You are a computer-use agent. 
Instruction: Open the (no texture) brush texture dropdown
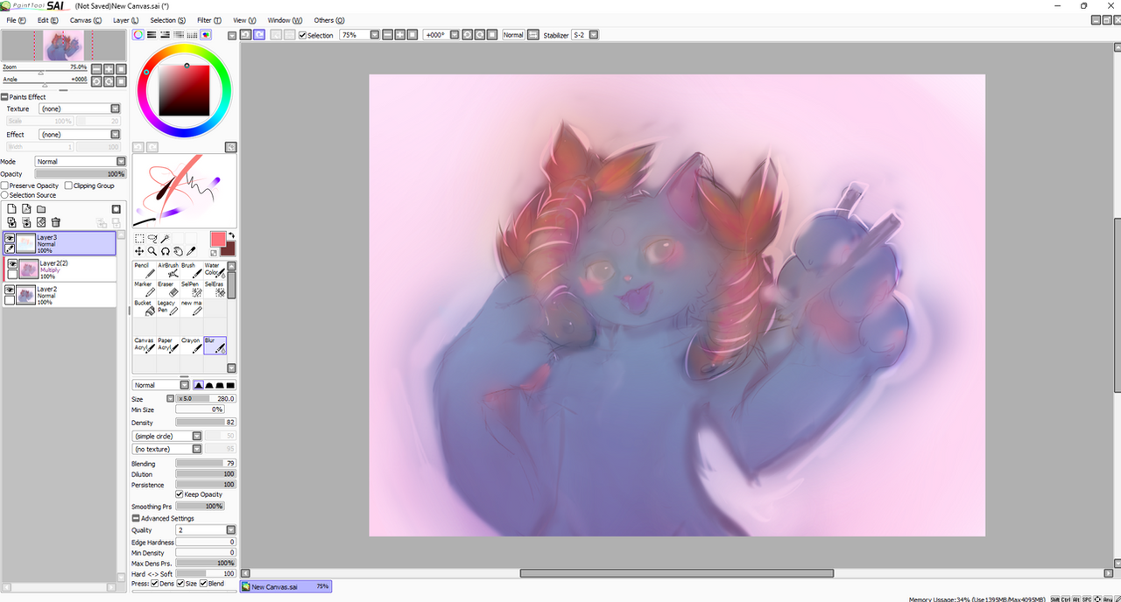pos(196,449)
